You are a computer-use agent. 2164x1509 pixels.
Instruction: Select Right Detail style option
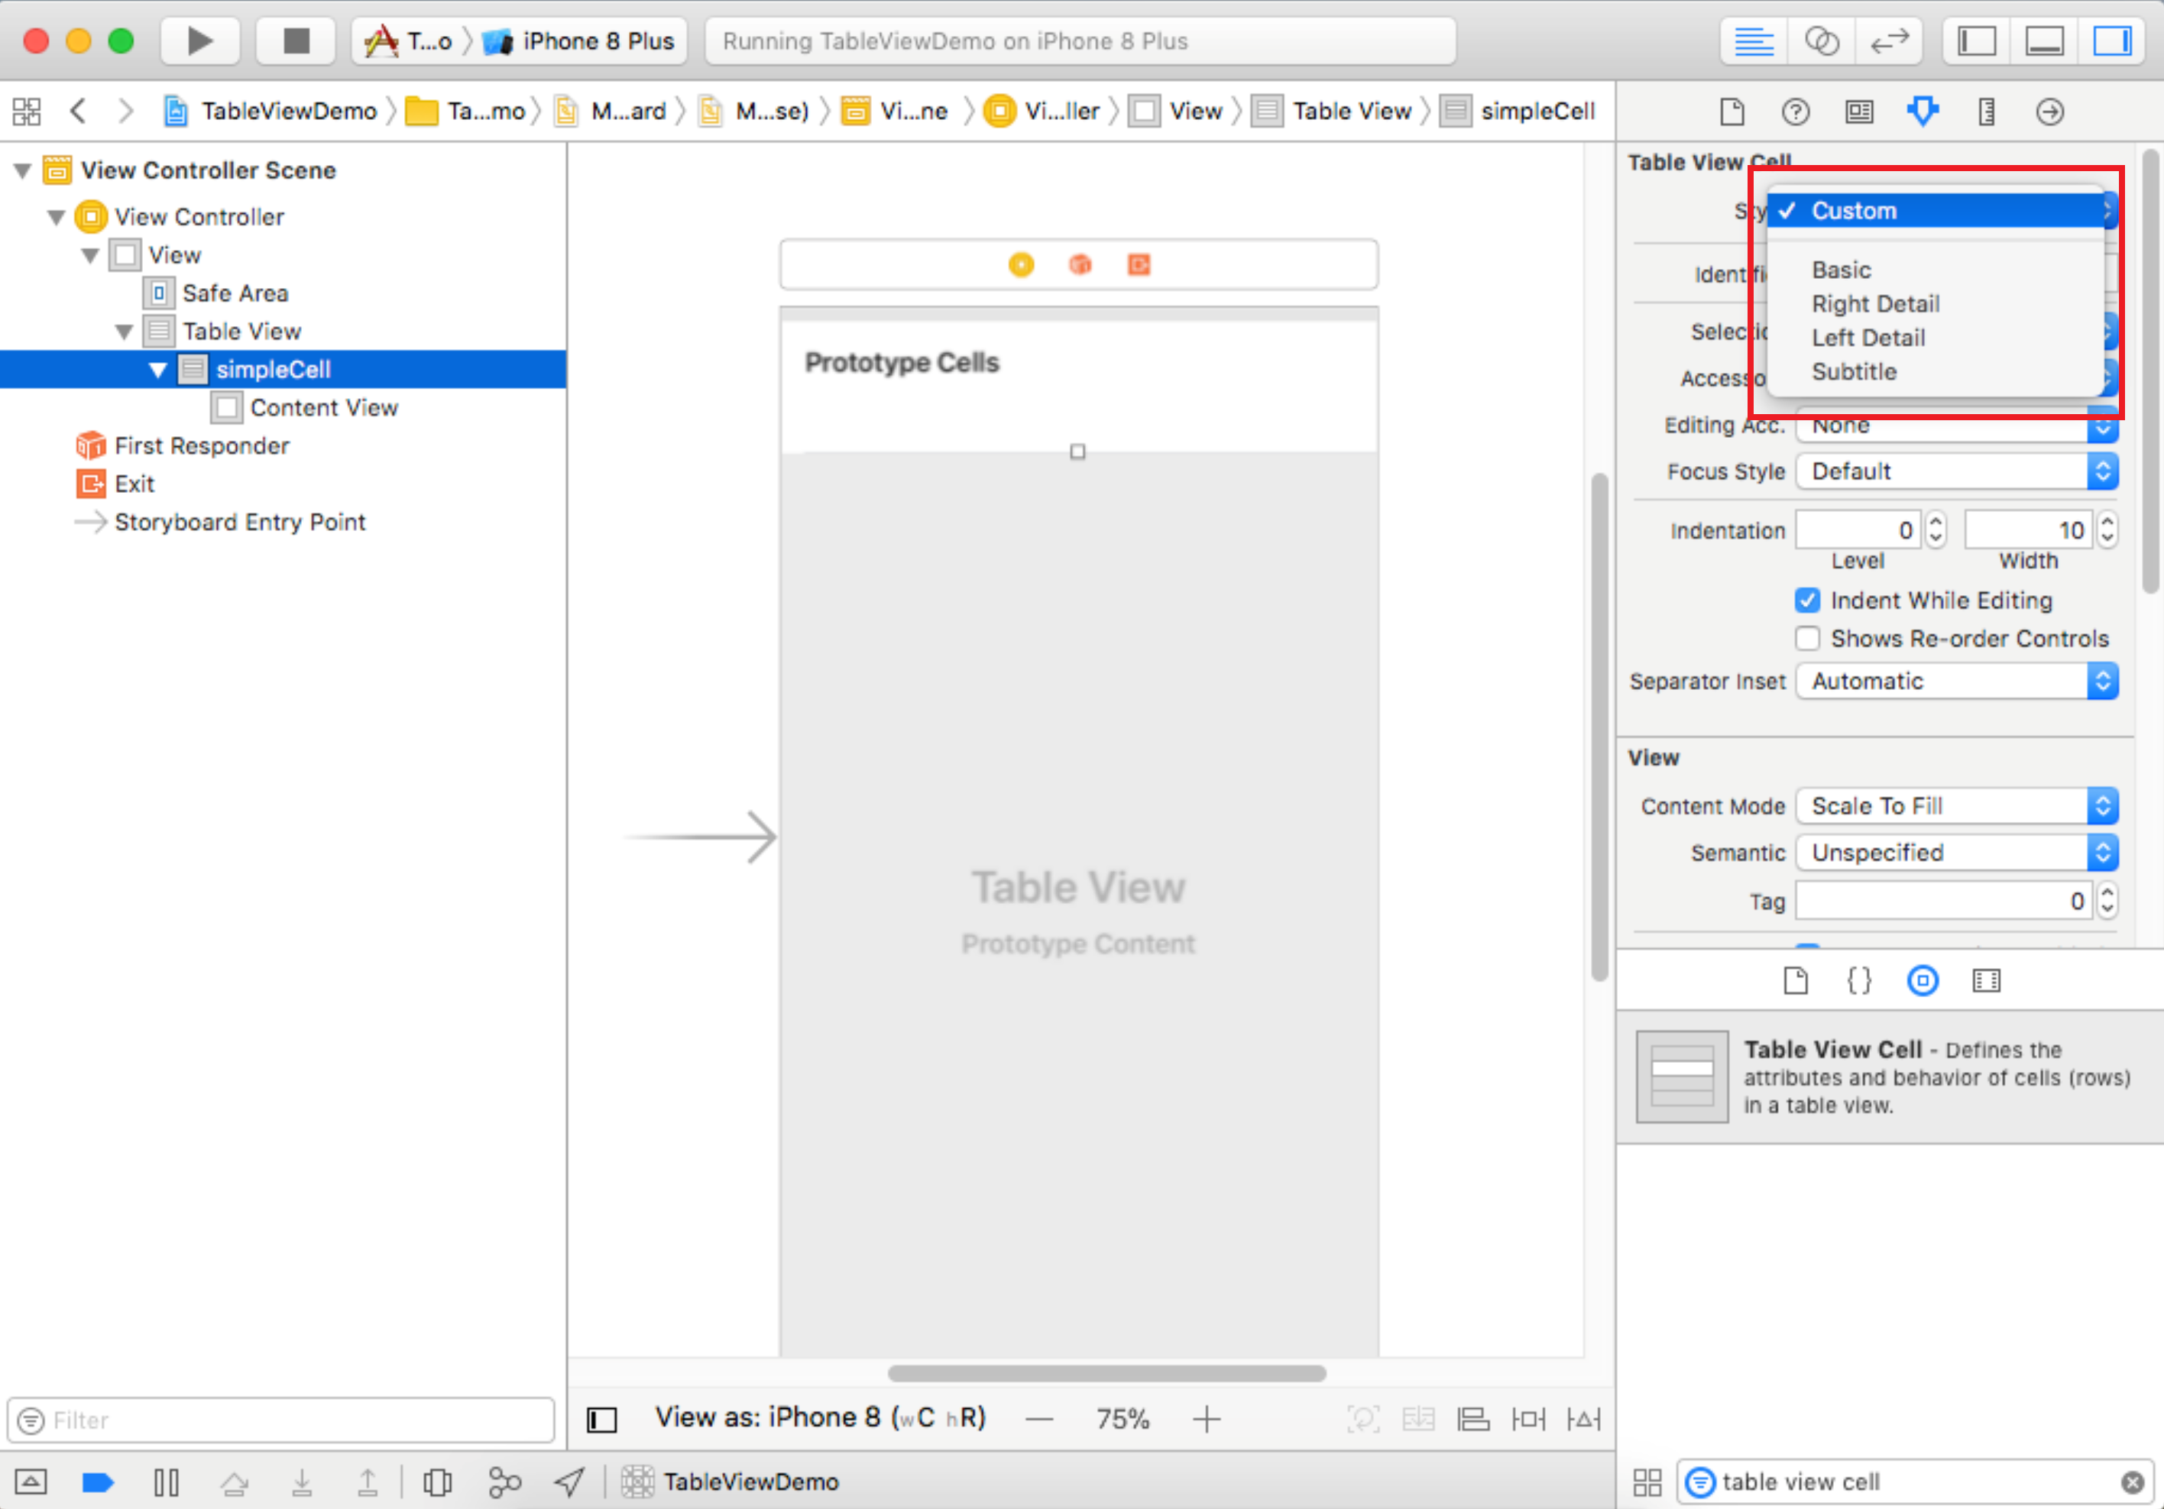pos(1874,303)
